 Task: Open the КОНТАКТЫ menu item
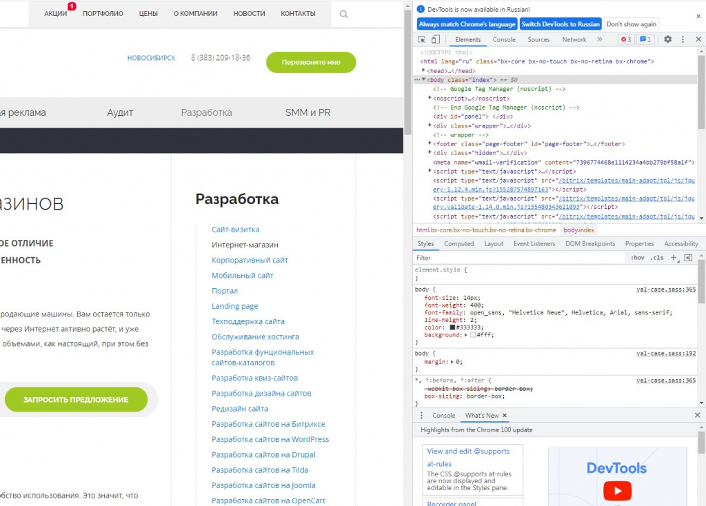click(298, 14)
